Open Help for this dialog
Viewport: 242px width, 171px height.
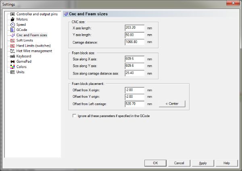point(227,163)
